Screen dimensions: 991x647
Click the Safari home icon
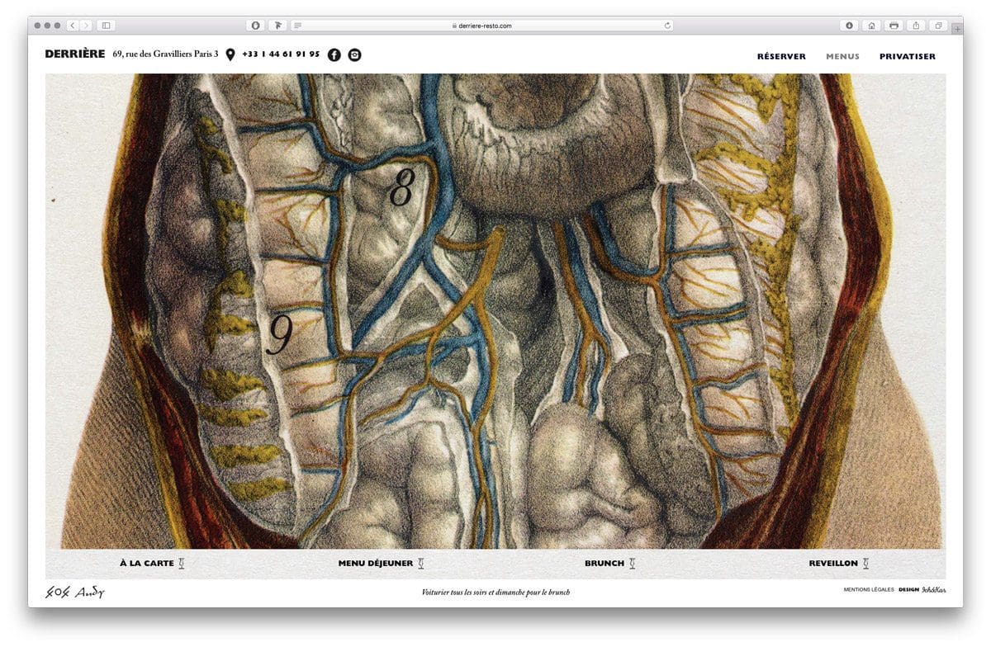point(871,26)
